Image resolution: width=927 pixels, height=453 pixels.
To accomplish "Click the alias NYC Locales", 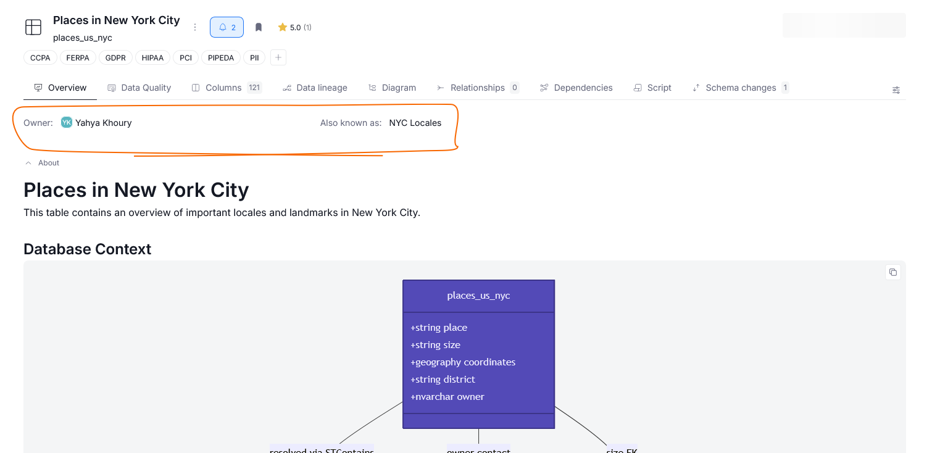I will [415, 123].
